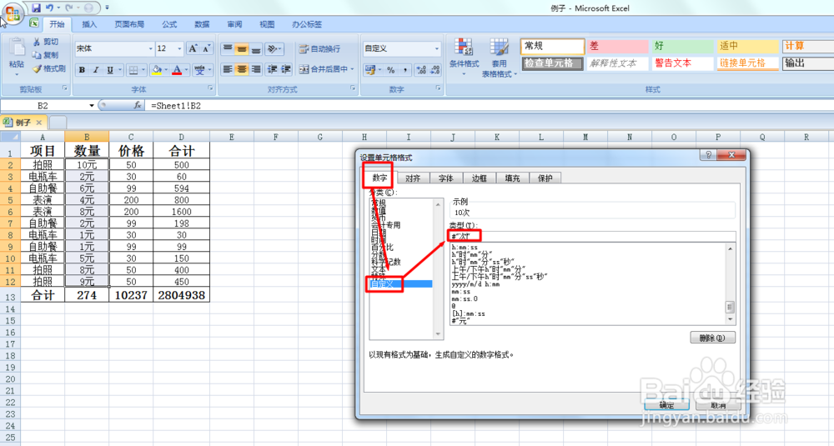Toggle middle vertical alignment
Screen dimensions: 834x446
pos(242,49)
